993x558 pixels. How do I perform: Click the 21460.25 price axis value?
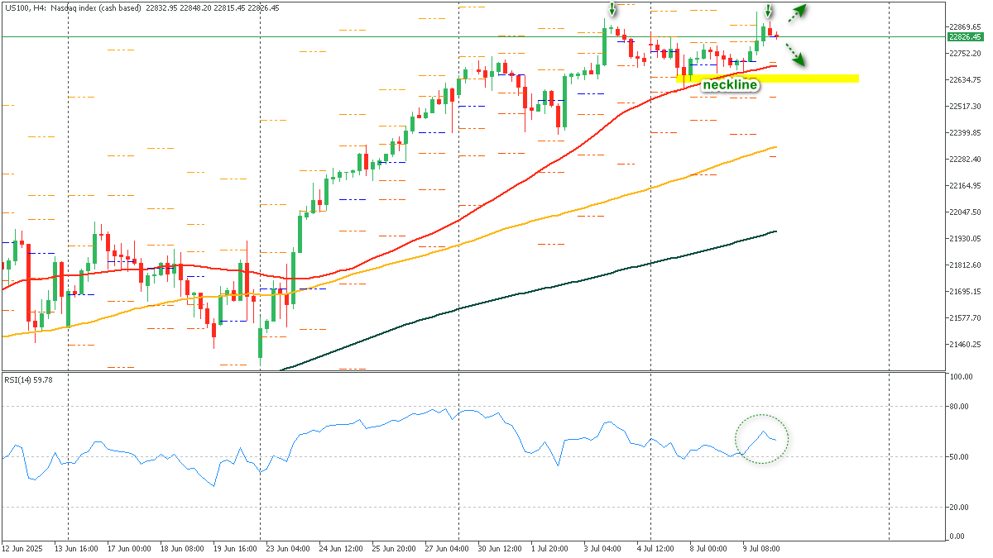click(967, 345)
